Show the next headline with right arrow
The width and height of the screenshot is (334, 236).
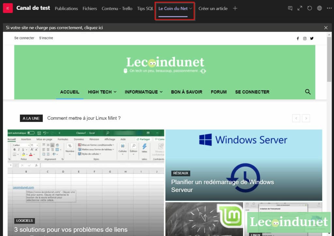pos(306,118)
